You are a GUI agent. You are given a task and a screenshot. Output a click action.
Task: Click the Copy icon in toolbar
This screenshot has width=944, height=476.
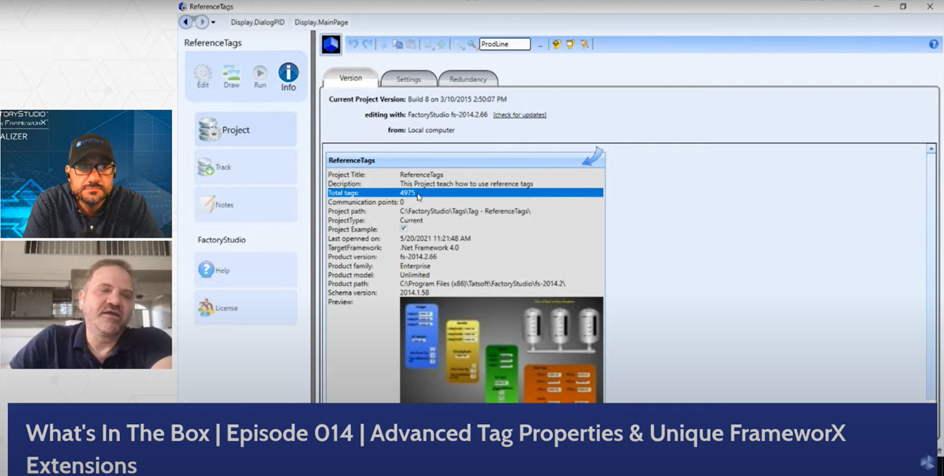point(398,44)
